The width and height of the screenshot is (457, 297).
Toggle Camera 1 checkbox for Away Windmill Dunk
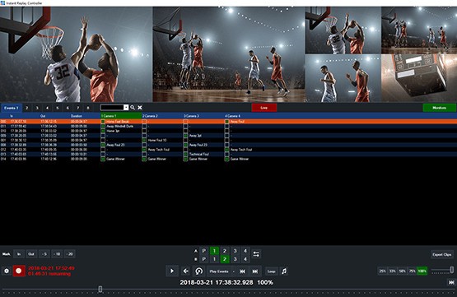pyautogui.click(x=103, y=127)
